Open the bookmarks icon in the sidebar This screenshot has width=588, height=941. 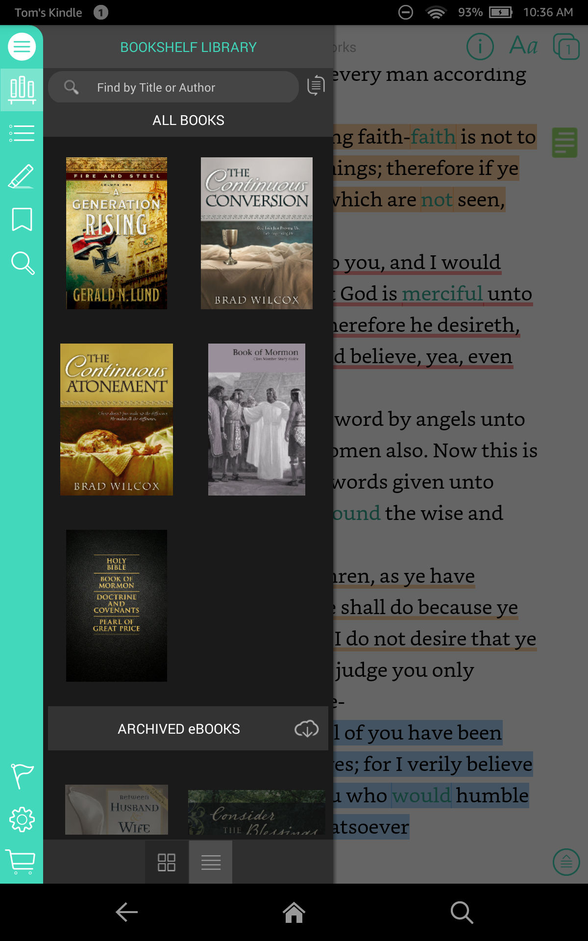pyautogui.click(x=22, y=219)
